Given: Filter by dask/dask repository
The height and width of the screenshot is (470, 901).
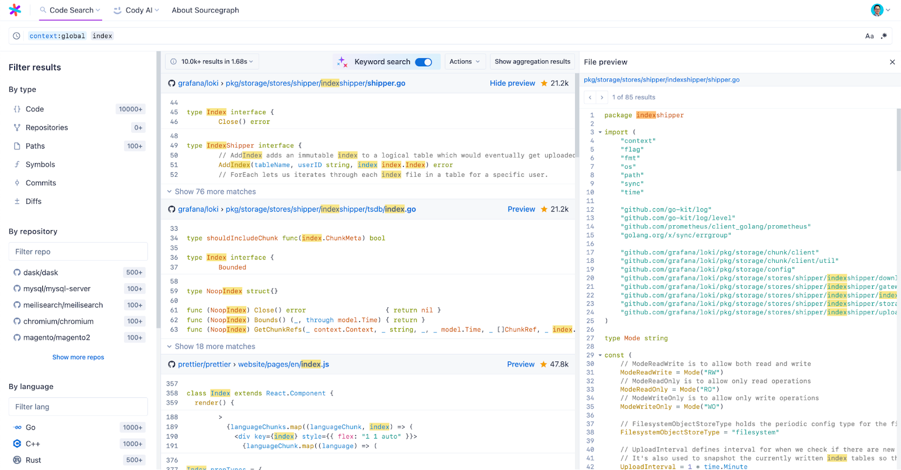Looking at the screenshot, I should [x=78, y=272].
